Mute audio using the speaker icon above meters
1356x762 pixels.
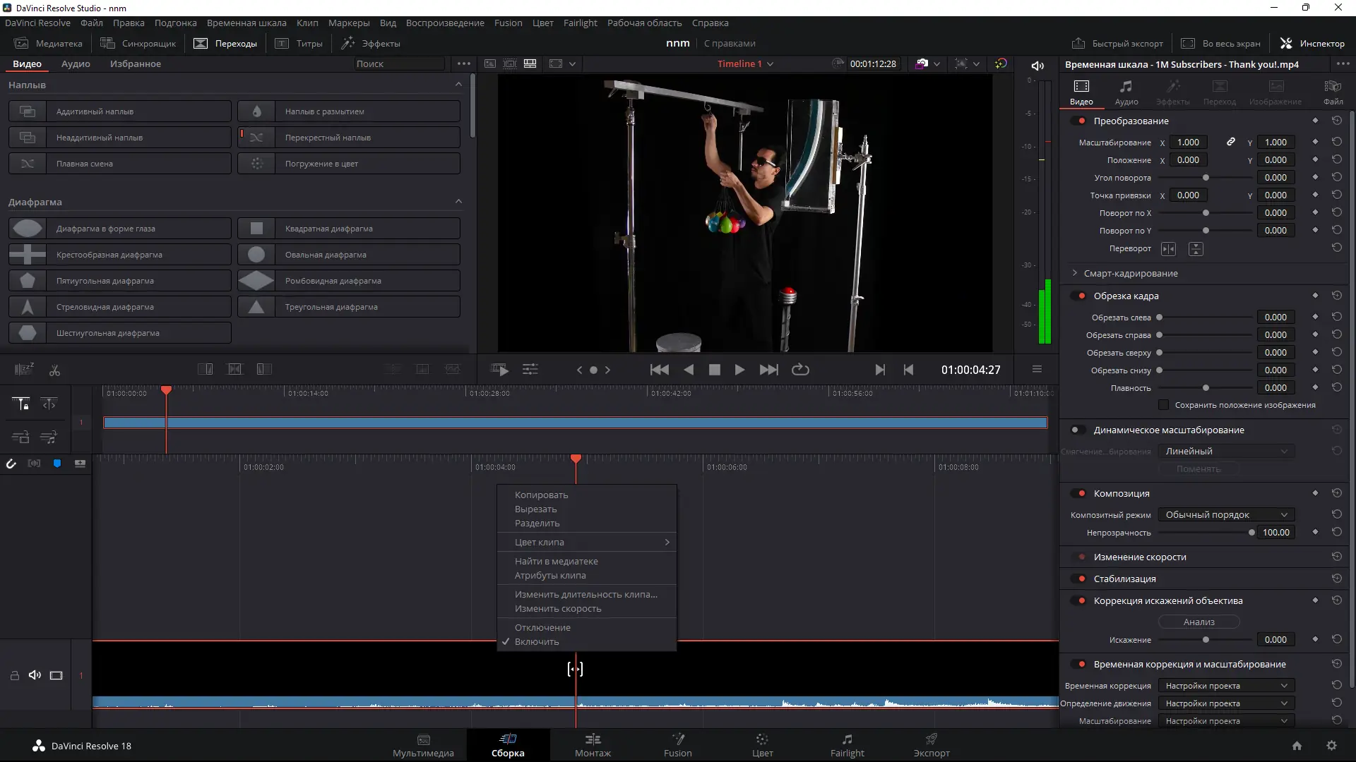coord(1037,66)
